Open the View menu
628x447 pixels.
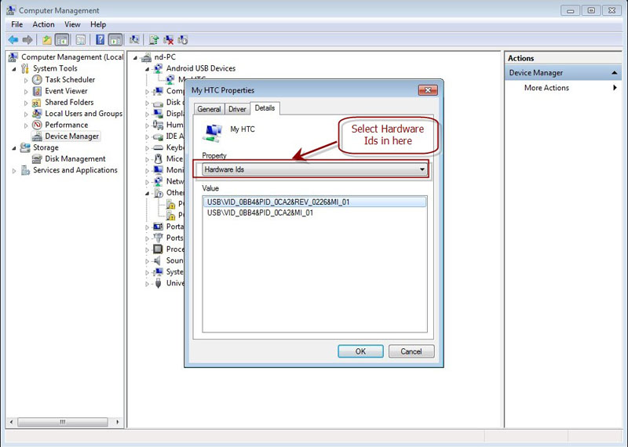tap(72, 24)
